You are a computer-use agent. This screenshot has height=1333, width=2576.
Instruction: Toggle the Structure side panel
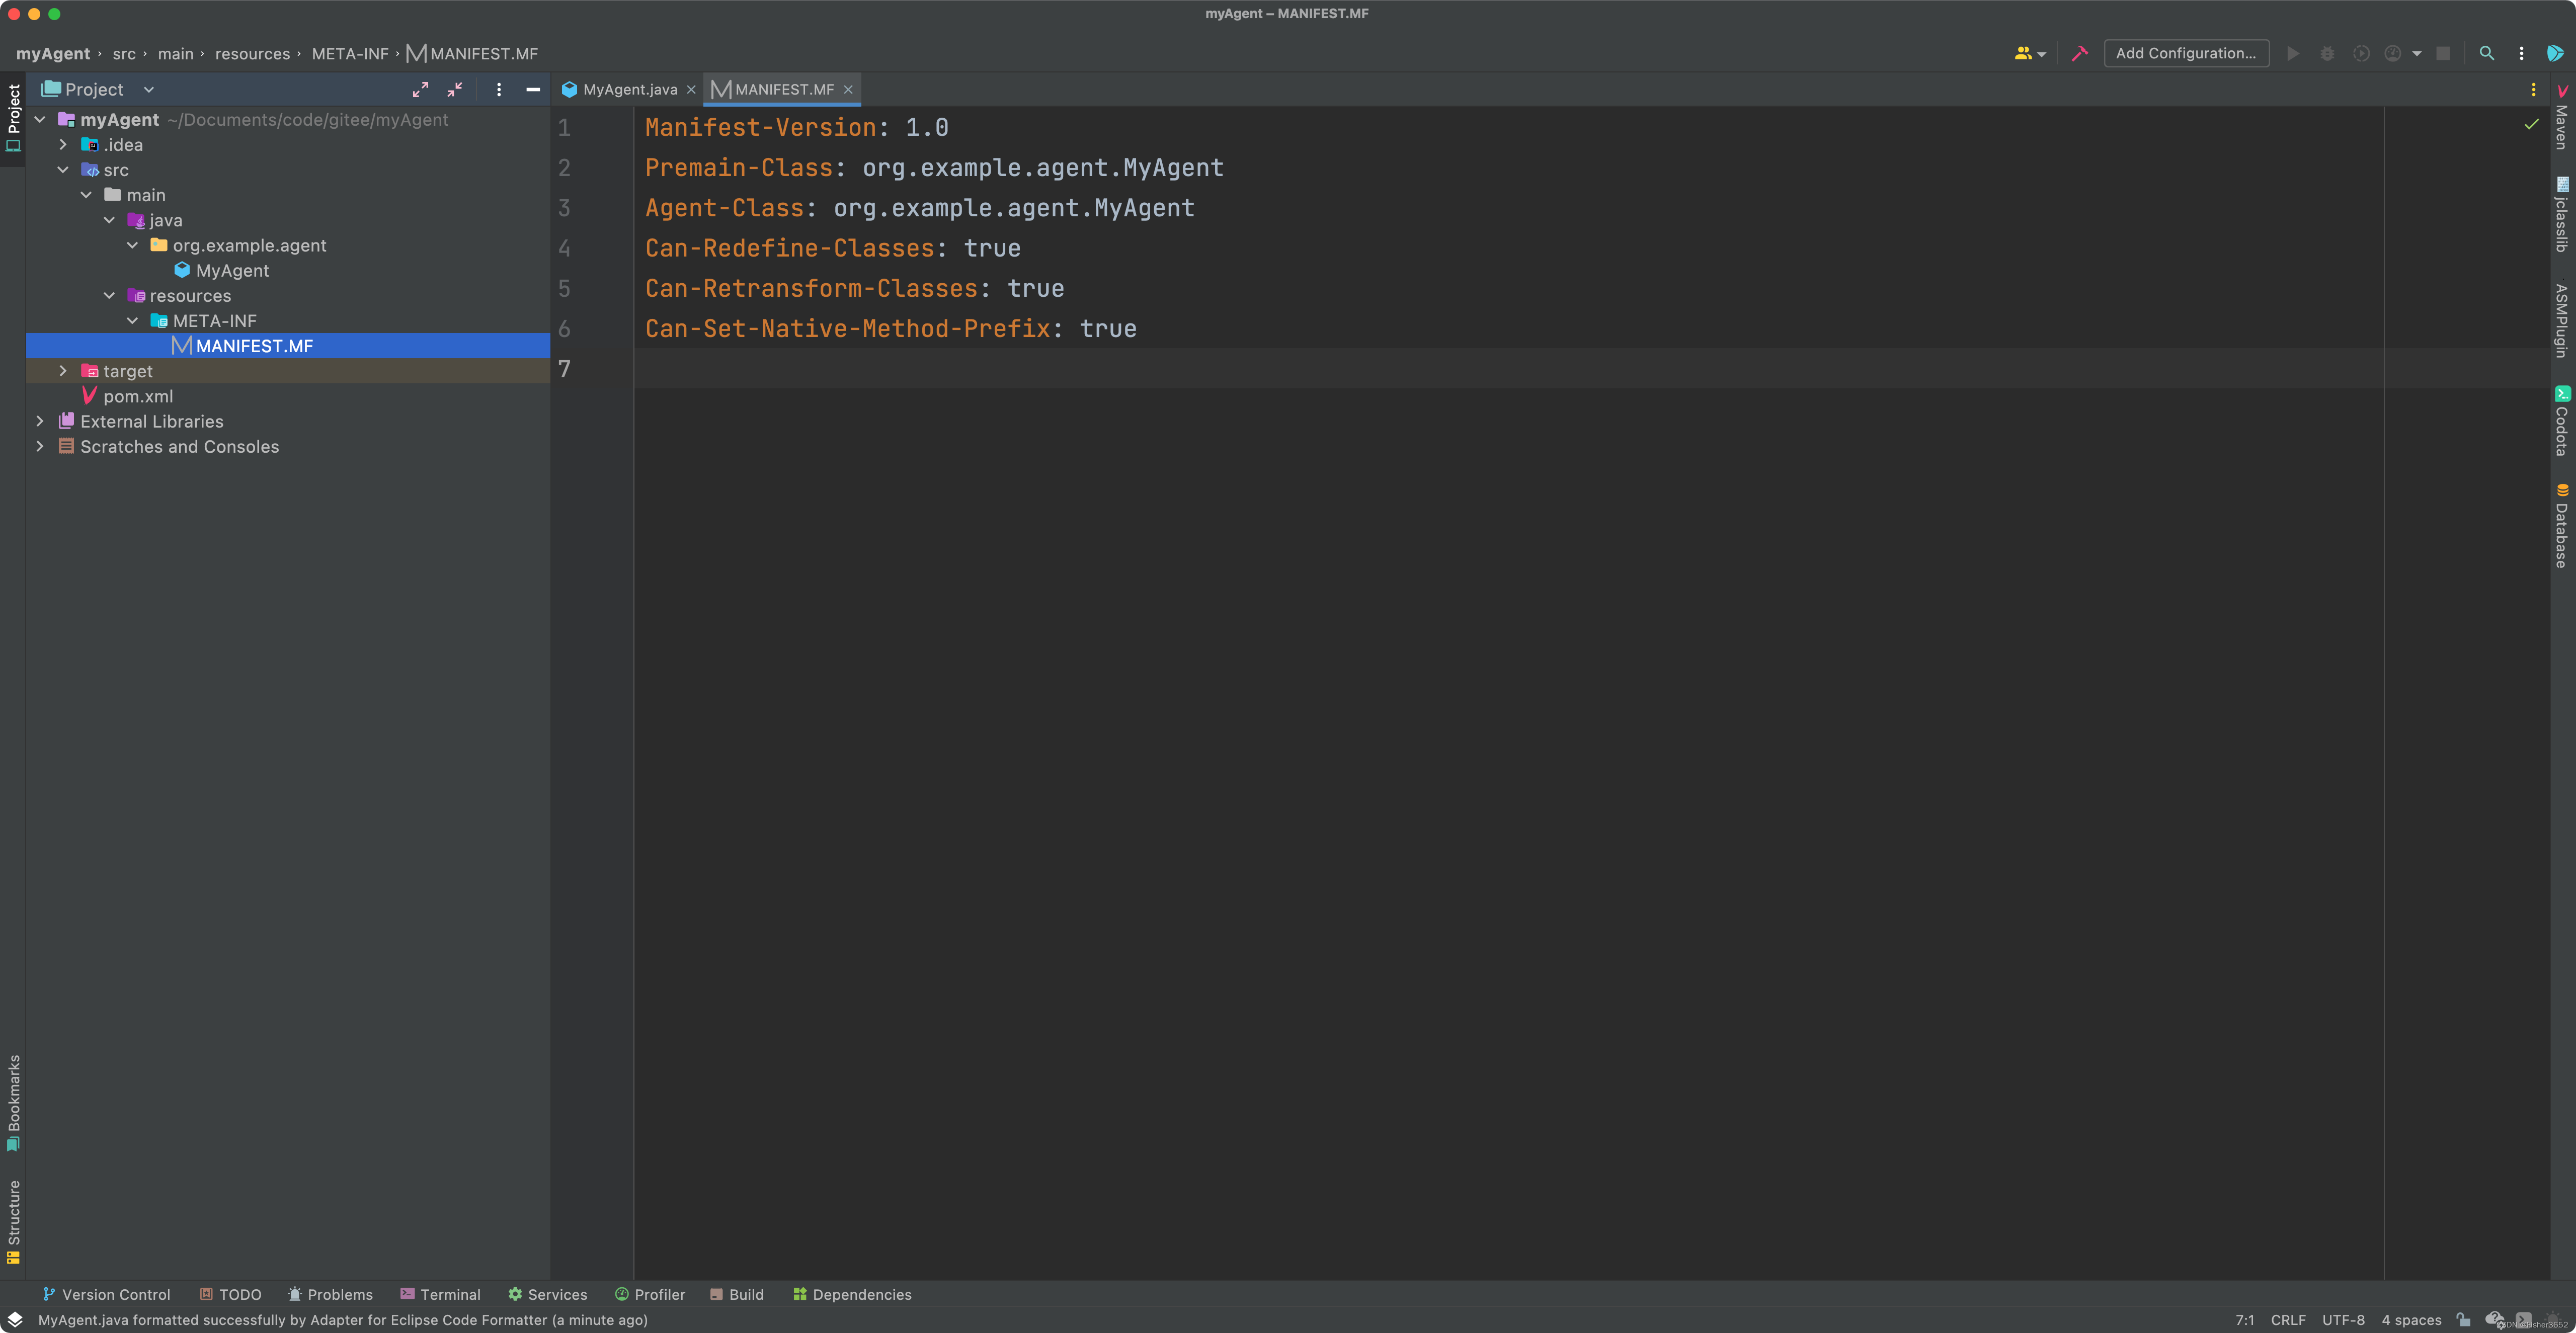[x=13, y=1221]
